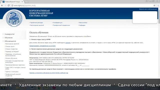The image size is (160, 90).
Task: Open a new tab next to current tab
Action: 27,2
